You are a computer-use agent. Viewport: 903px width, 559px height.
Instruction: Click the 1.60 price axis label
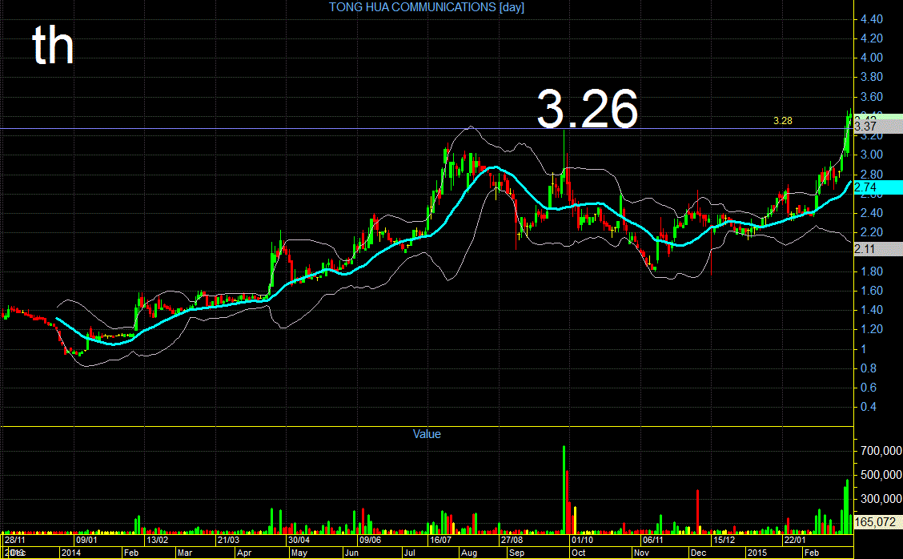click(x=871, y=291)
